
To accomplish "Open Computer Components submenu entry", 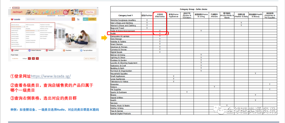I will 31,40.
